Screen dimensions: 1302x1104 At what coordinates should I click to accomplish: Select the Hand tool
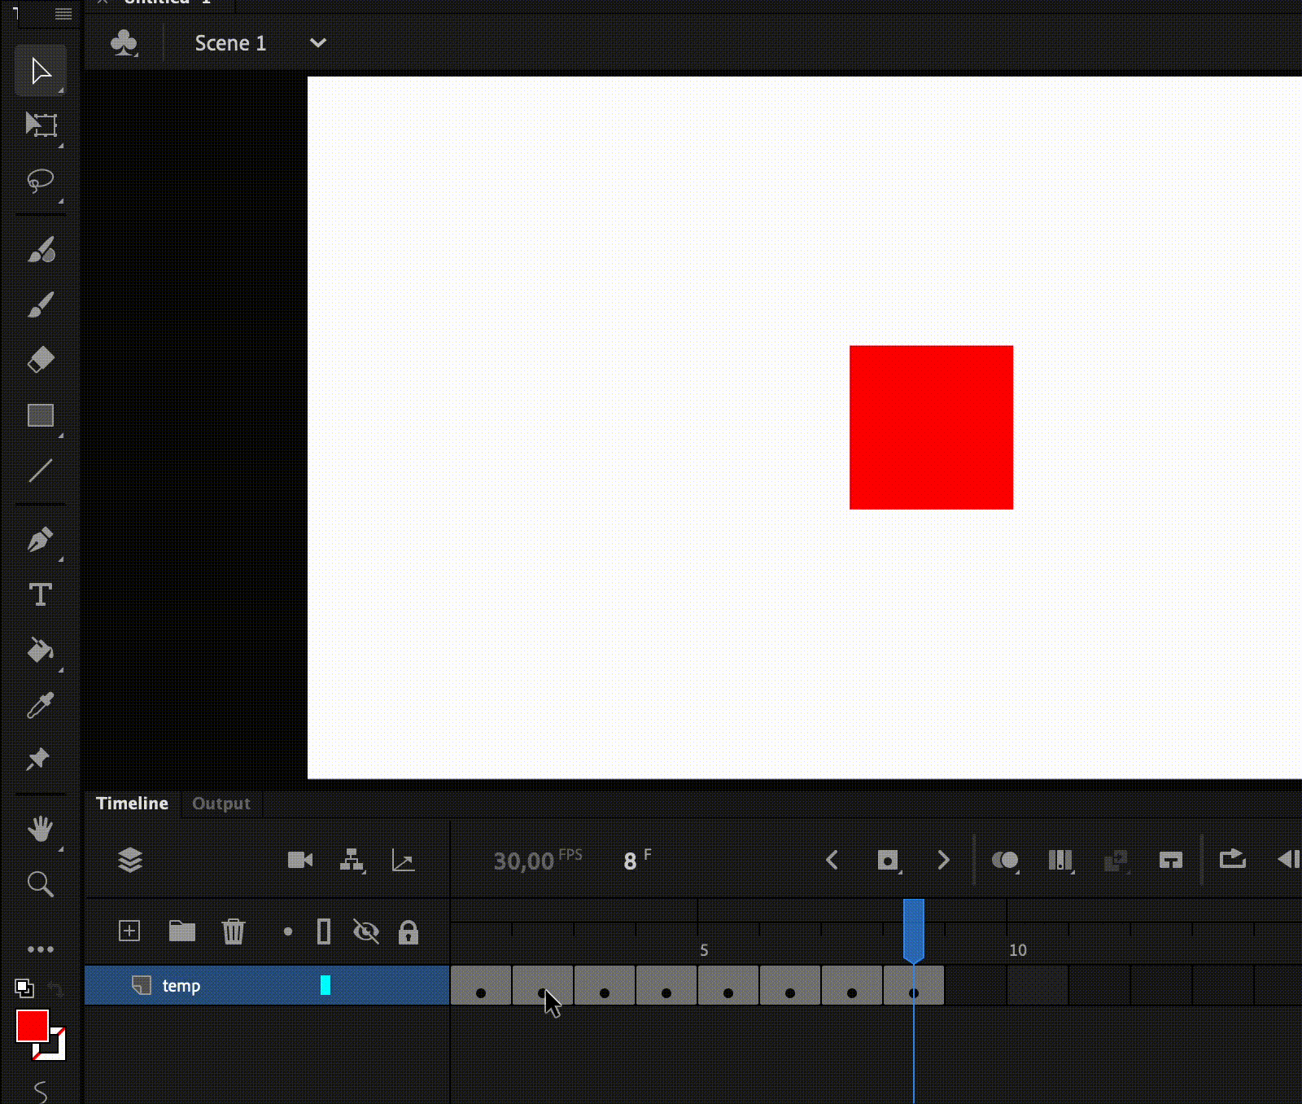coord(41,829)
